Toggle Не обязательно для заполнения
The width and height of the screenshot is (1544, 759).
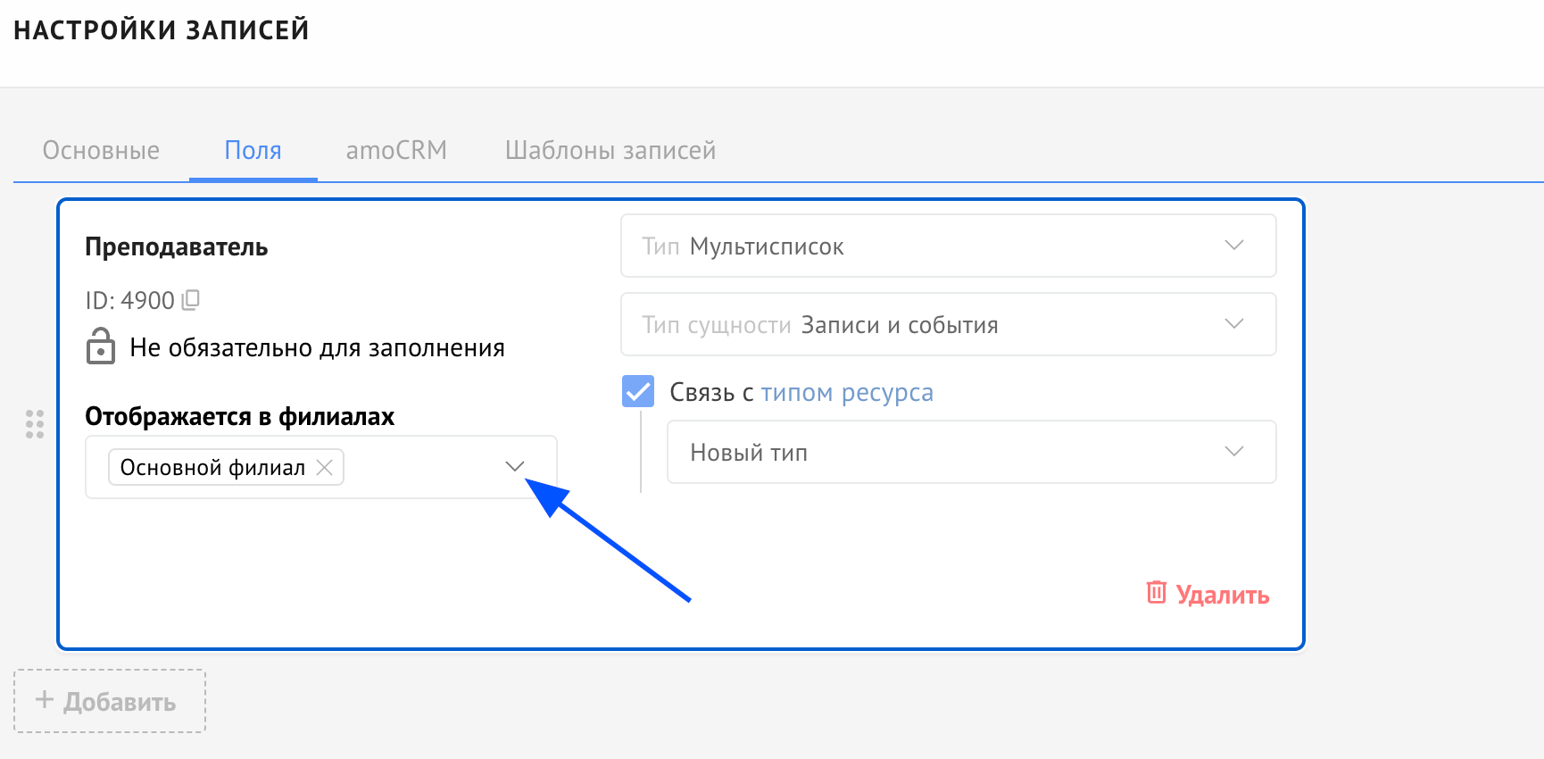pos(317,347)
